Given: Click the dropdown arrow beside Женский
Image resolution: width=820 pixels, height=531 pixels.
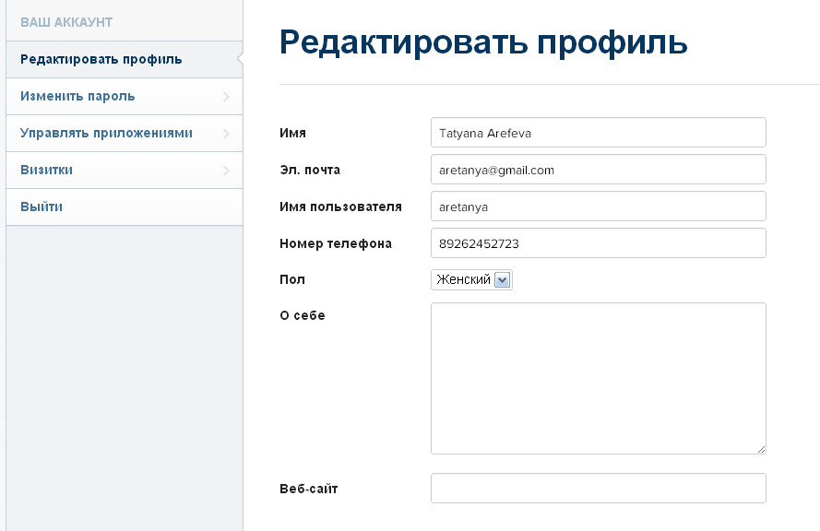Looking at the screenshot, I should click(502, 280).
